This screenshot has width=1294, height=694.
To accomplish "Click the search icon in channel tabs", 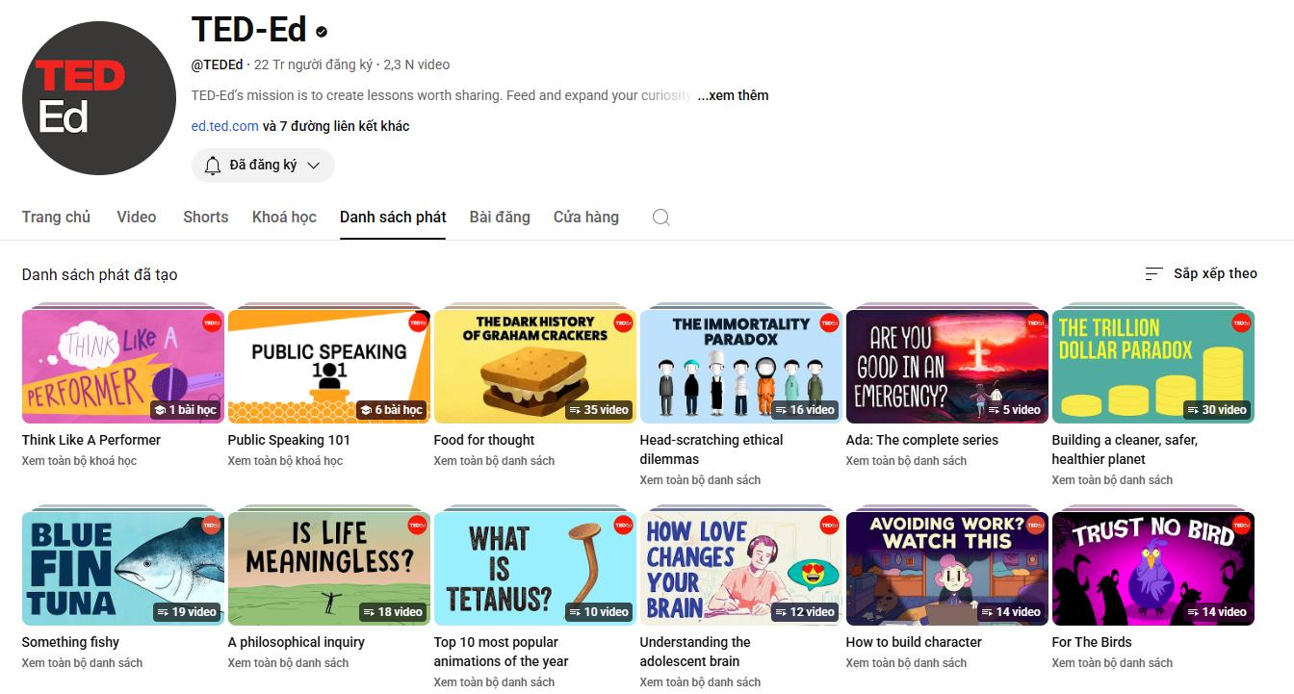I will point(660,218).
